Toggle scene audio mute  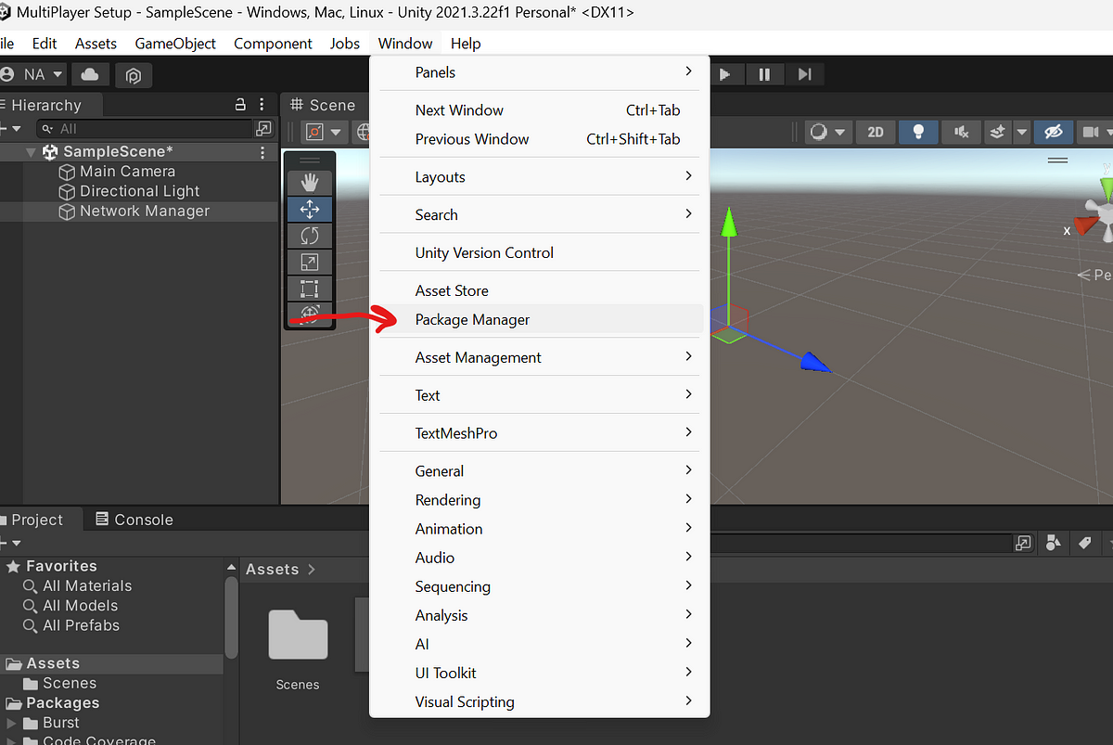pyautogui.click(x=961, y=132)
